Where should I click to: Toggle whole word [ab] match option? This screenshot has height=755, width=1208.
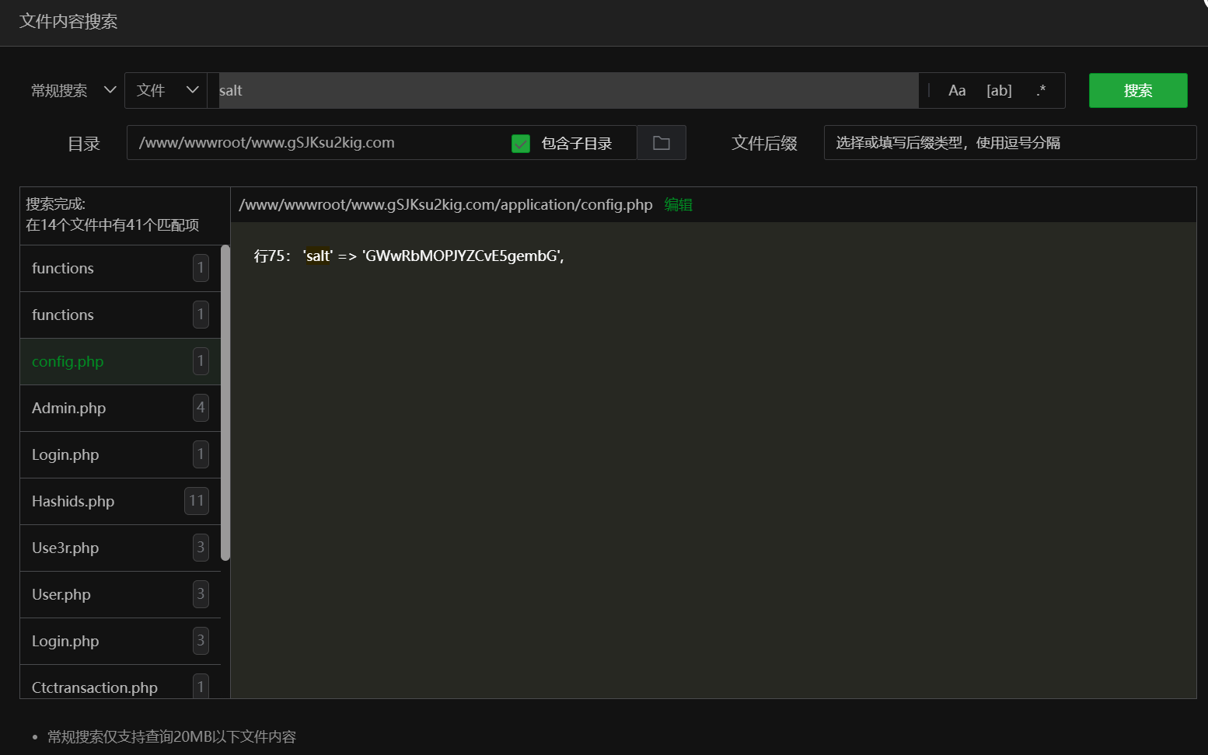[999, 91]
